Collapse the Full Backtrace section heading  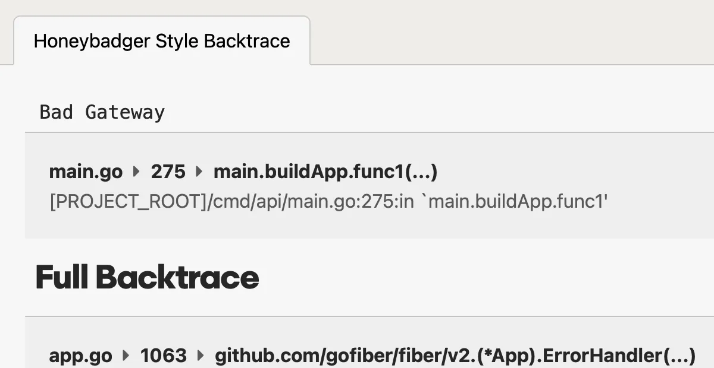pyautogui.click(x=146, y=277)
